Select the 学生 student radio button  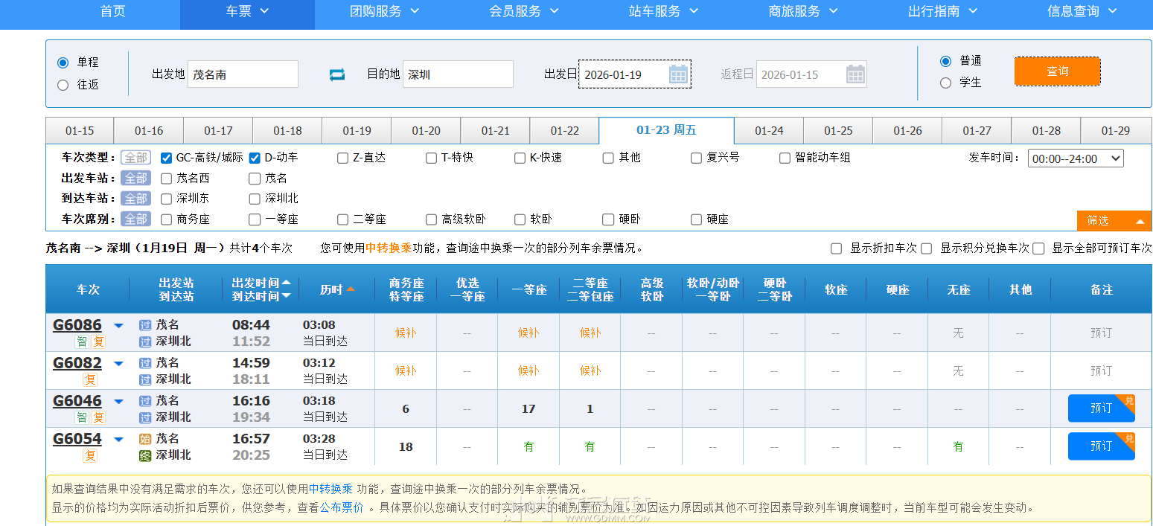(945, 83)
